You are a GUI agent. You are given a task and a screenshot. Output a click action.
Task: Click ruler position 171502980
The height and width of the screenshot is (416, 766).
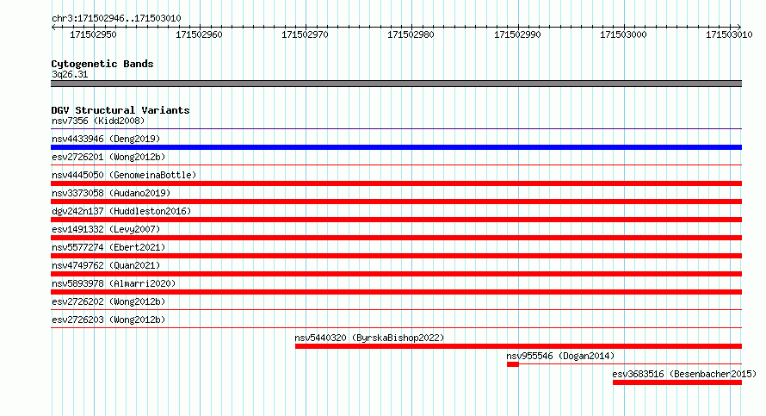(411, 34)
